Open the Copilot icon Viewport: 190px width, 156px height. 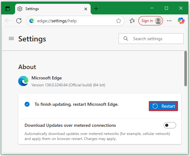point(181,21)
